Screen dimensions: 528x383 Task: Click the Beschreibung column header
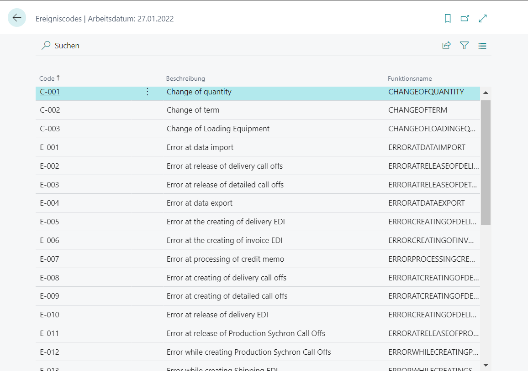(185, 78)
